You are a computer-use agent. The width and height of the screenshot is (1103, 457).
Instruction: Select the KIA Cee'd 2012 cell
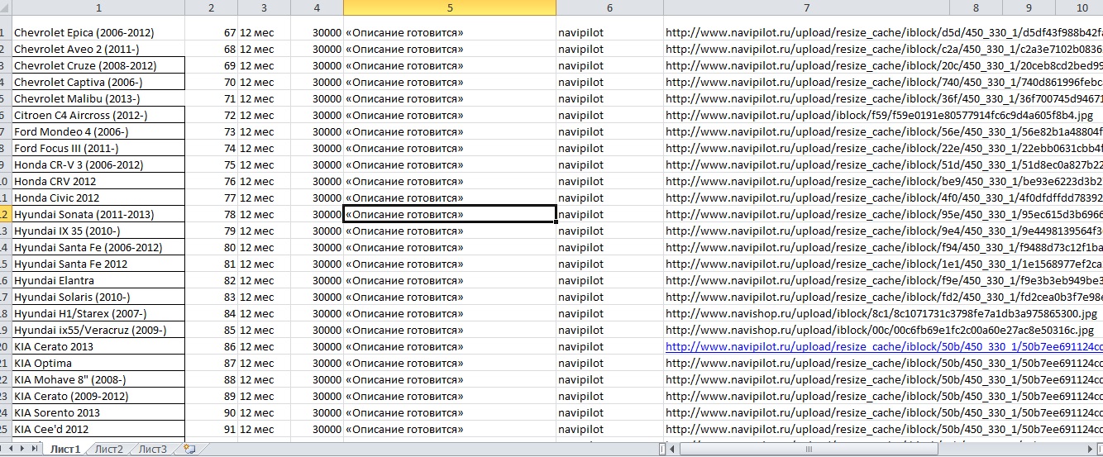click(98, 429)
